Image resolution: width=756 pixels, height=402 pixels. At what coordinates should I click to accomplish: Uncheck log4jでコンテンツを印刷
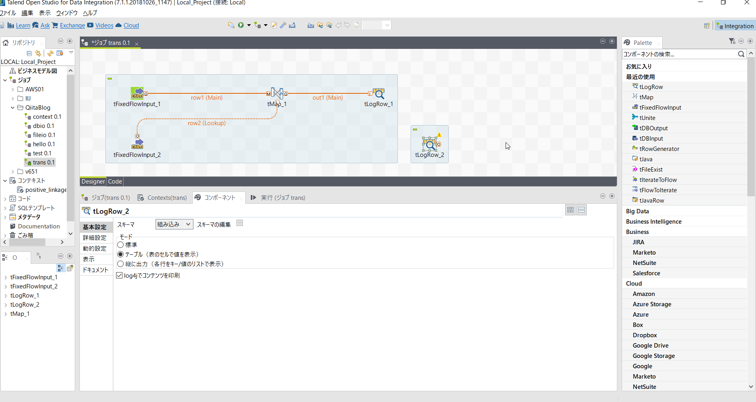[x=119, y=275]
